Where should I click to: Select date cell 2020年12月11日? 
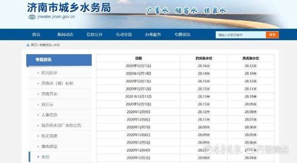(139, 97)
